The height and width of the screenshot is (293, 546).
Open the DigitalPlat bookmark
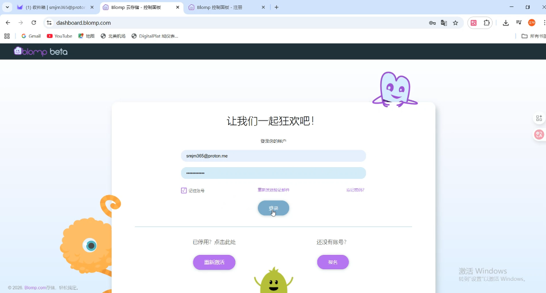pos(155,36)
